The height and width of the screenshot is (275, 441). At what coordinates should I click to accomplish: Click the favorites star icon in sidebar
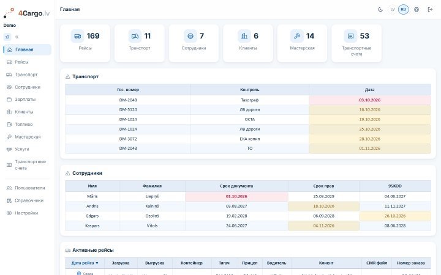click(x=7, y=37)
